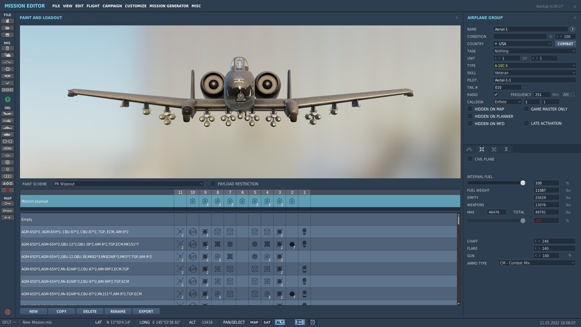Open the trigger rules icon with switch symbol
The width and height of the screenshot is (581, 327).
pos(8,62)
